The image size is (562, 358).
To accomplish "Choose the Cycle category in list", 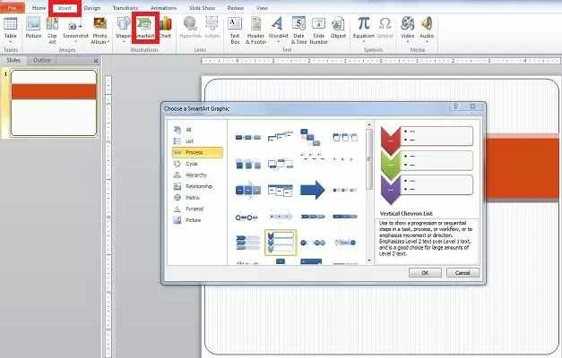I will pyautogui.click(x=193, y=163).
